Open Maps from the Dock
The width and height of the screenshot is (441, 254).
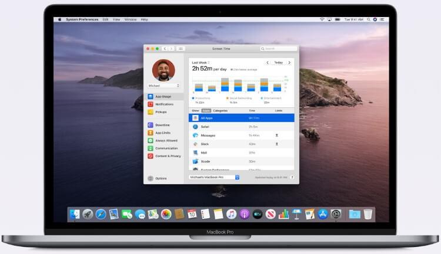point(153,215)
